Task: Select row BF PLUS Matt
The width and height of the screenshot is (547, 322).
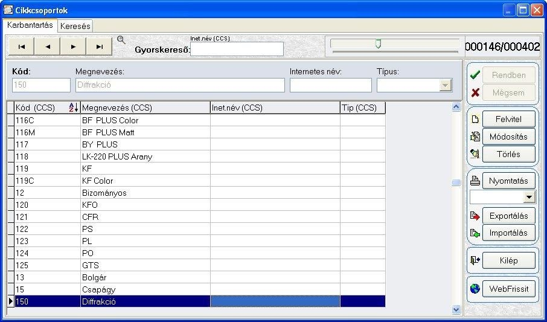Action: (200, 132)
